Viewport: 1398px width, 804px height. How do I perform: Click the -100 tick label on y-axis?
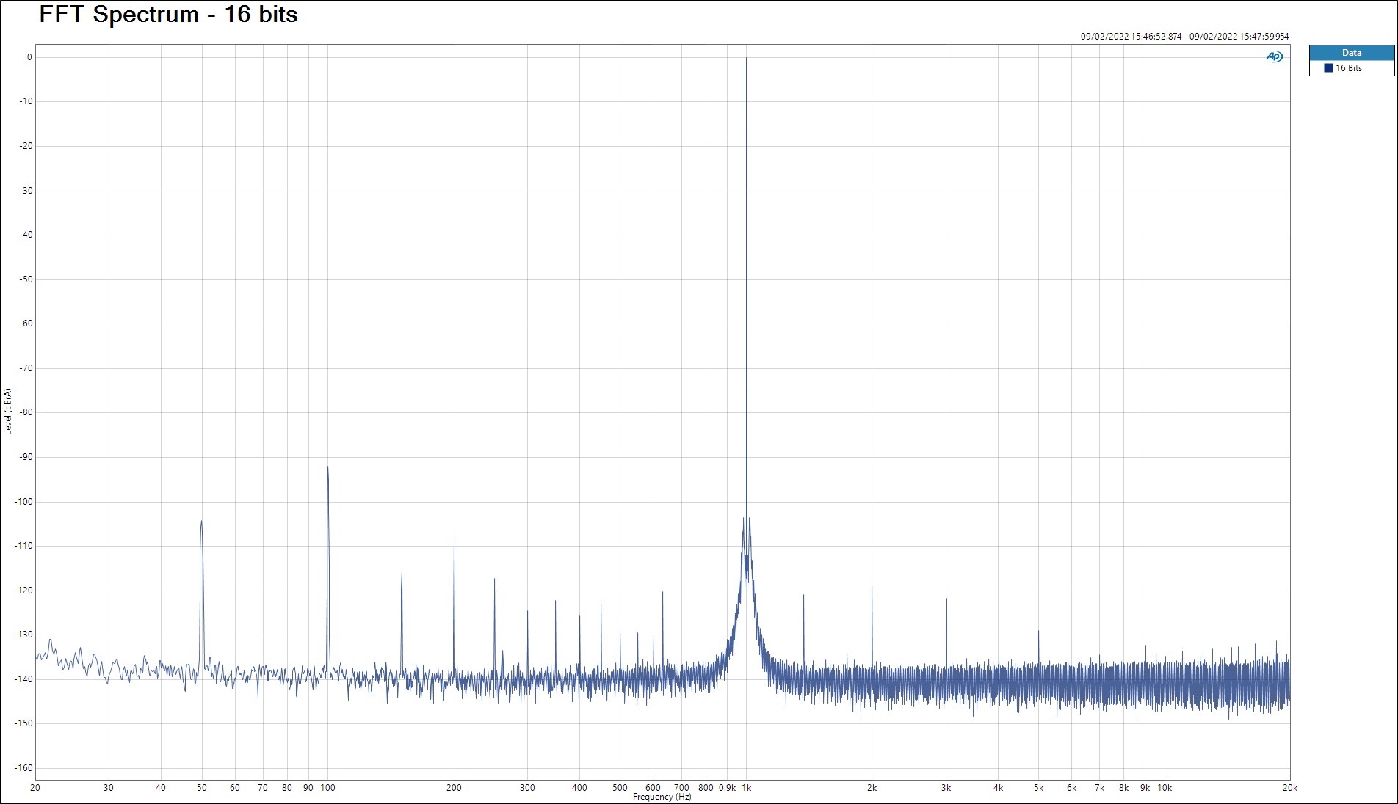coord(23,502)
